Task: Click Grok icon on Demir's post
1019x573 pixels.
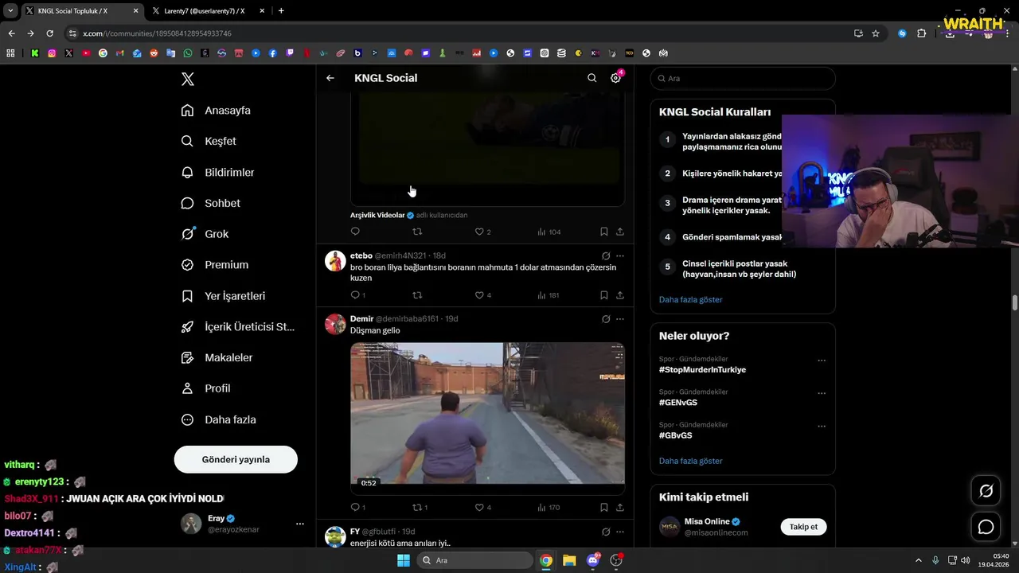Action: point(606,318)
